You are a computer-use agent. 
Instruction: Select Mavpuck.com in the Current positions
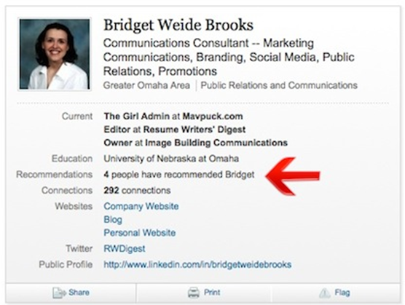[x=213, y=116]
